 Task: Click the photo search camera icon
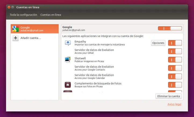68,85
